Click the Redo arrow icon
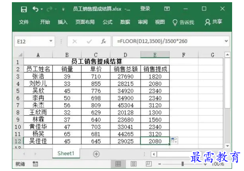The width and height of the screenshot is (244, 171). pos(49,9)
